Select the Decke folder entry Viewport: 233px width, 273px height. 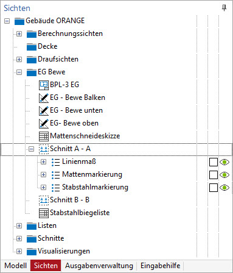[x=47, y=46]
